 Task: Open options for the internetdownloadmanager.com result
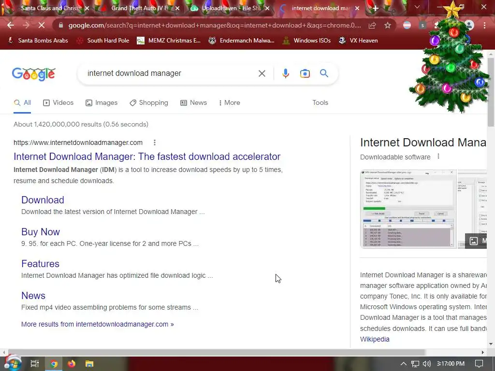(155, 143)
